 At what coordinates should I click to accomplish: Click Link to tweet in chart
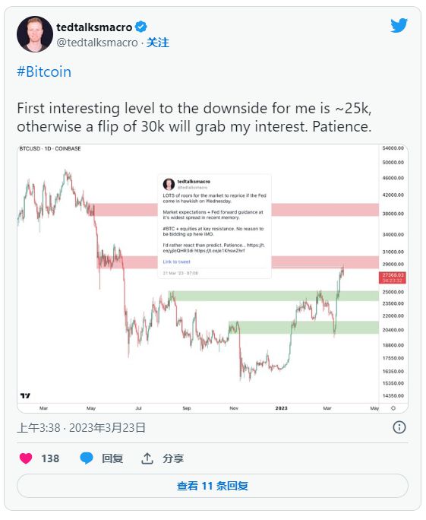tap(177, 262)
